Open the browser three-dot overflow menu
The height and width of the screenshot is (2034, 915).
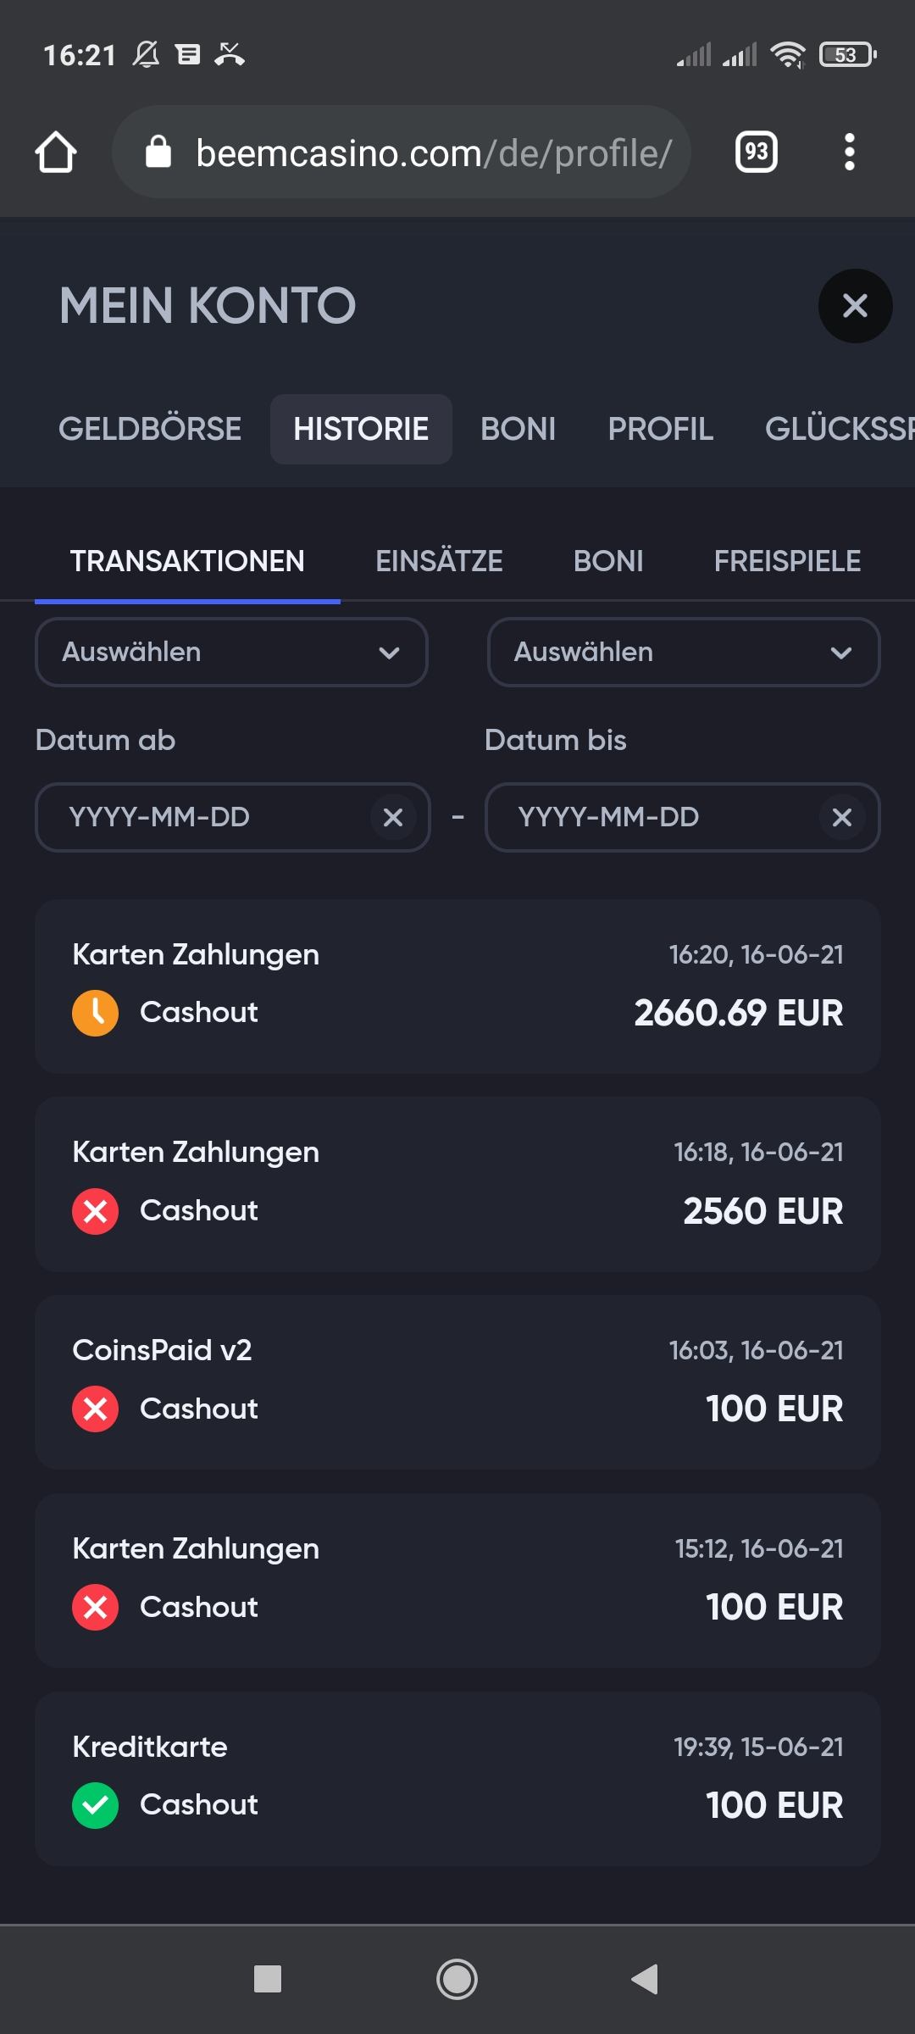[x=849, y=153]
